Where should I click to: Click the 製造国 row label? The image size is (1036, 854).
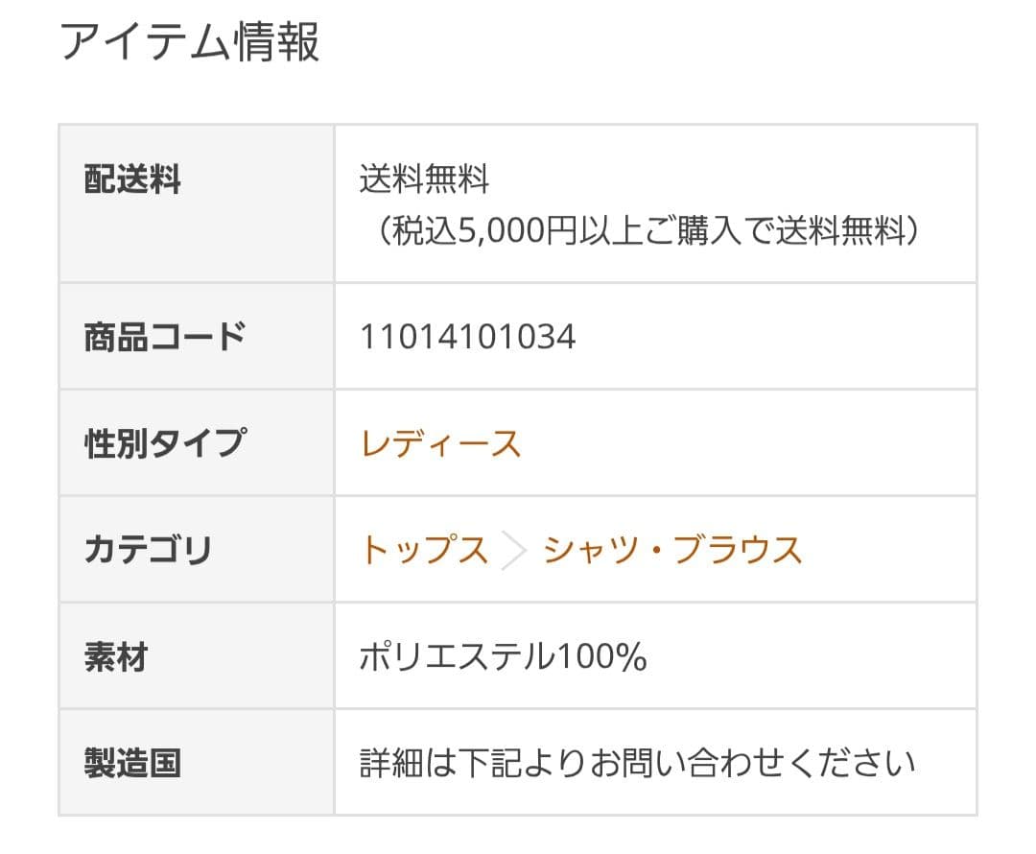tap(132, 765)
